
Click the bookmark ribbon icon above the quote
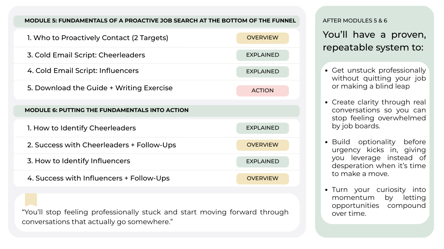[x=31, y=200]
